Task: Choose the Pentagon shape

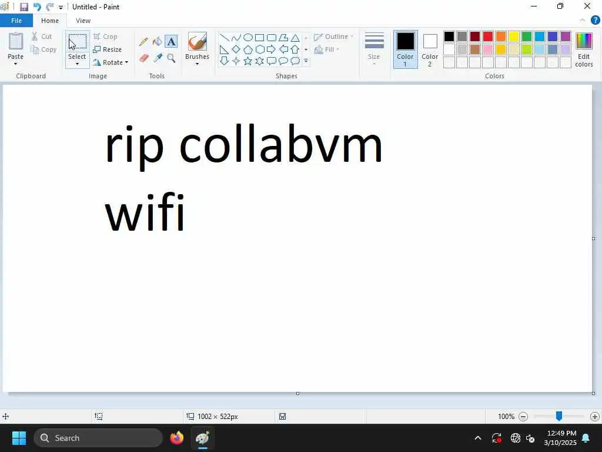Action: tap(248, 49)
